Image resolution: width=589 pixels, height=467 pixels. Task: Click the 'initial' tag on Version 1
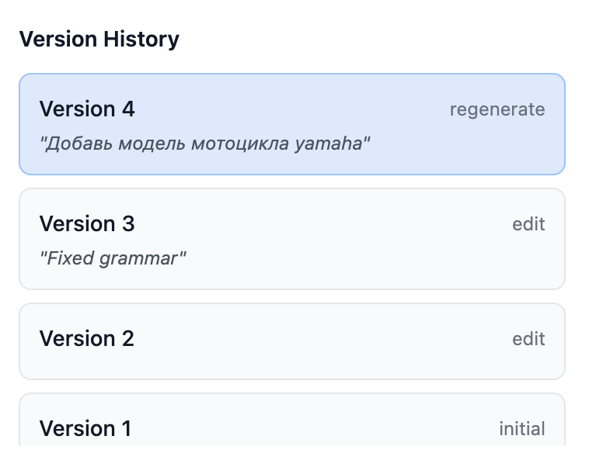coord(521,429)
